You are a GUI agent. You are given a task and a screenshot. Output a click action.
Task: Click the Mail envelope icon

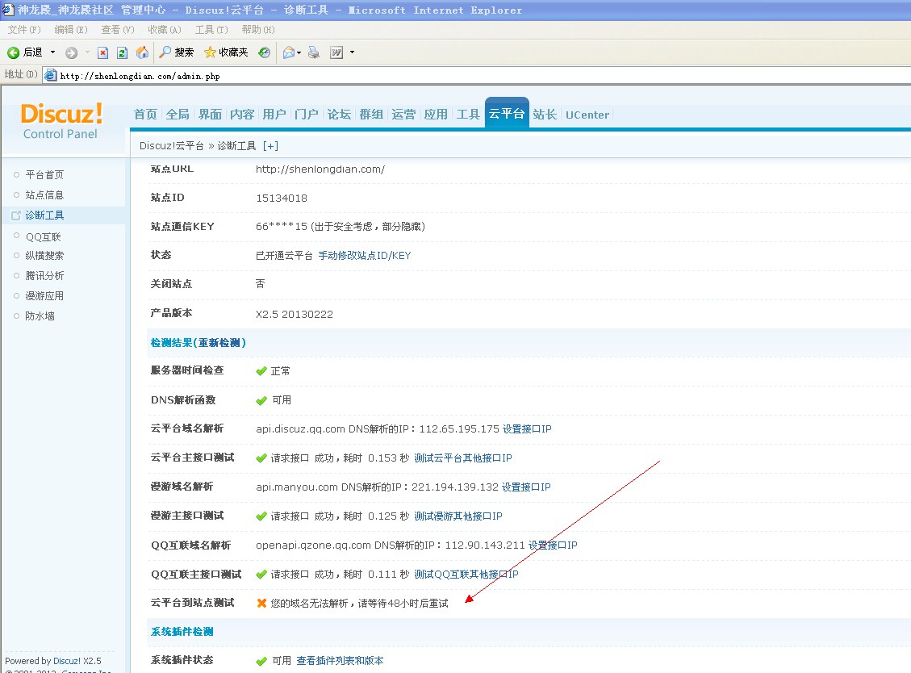click(x=288, y=53)
